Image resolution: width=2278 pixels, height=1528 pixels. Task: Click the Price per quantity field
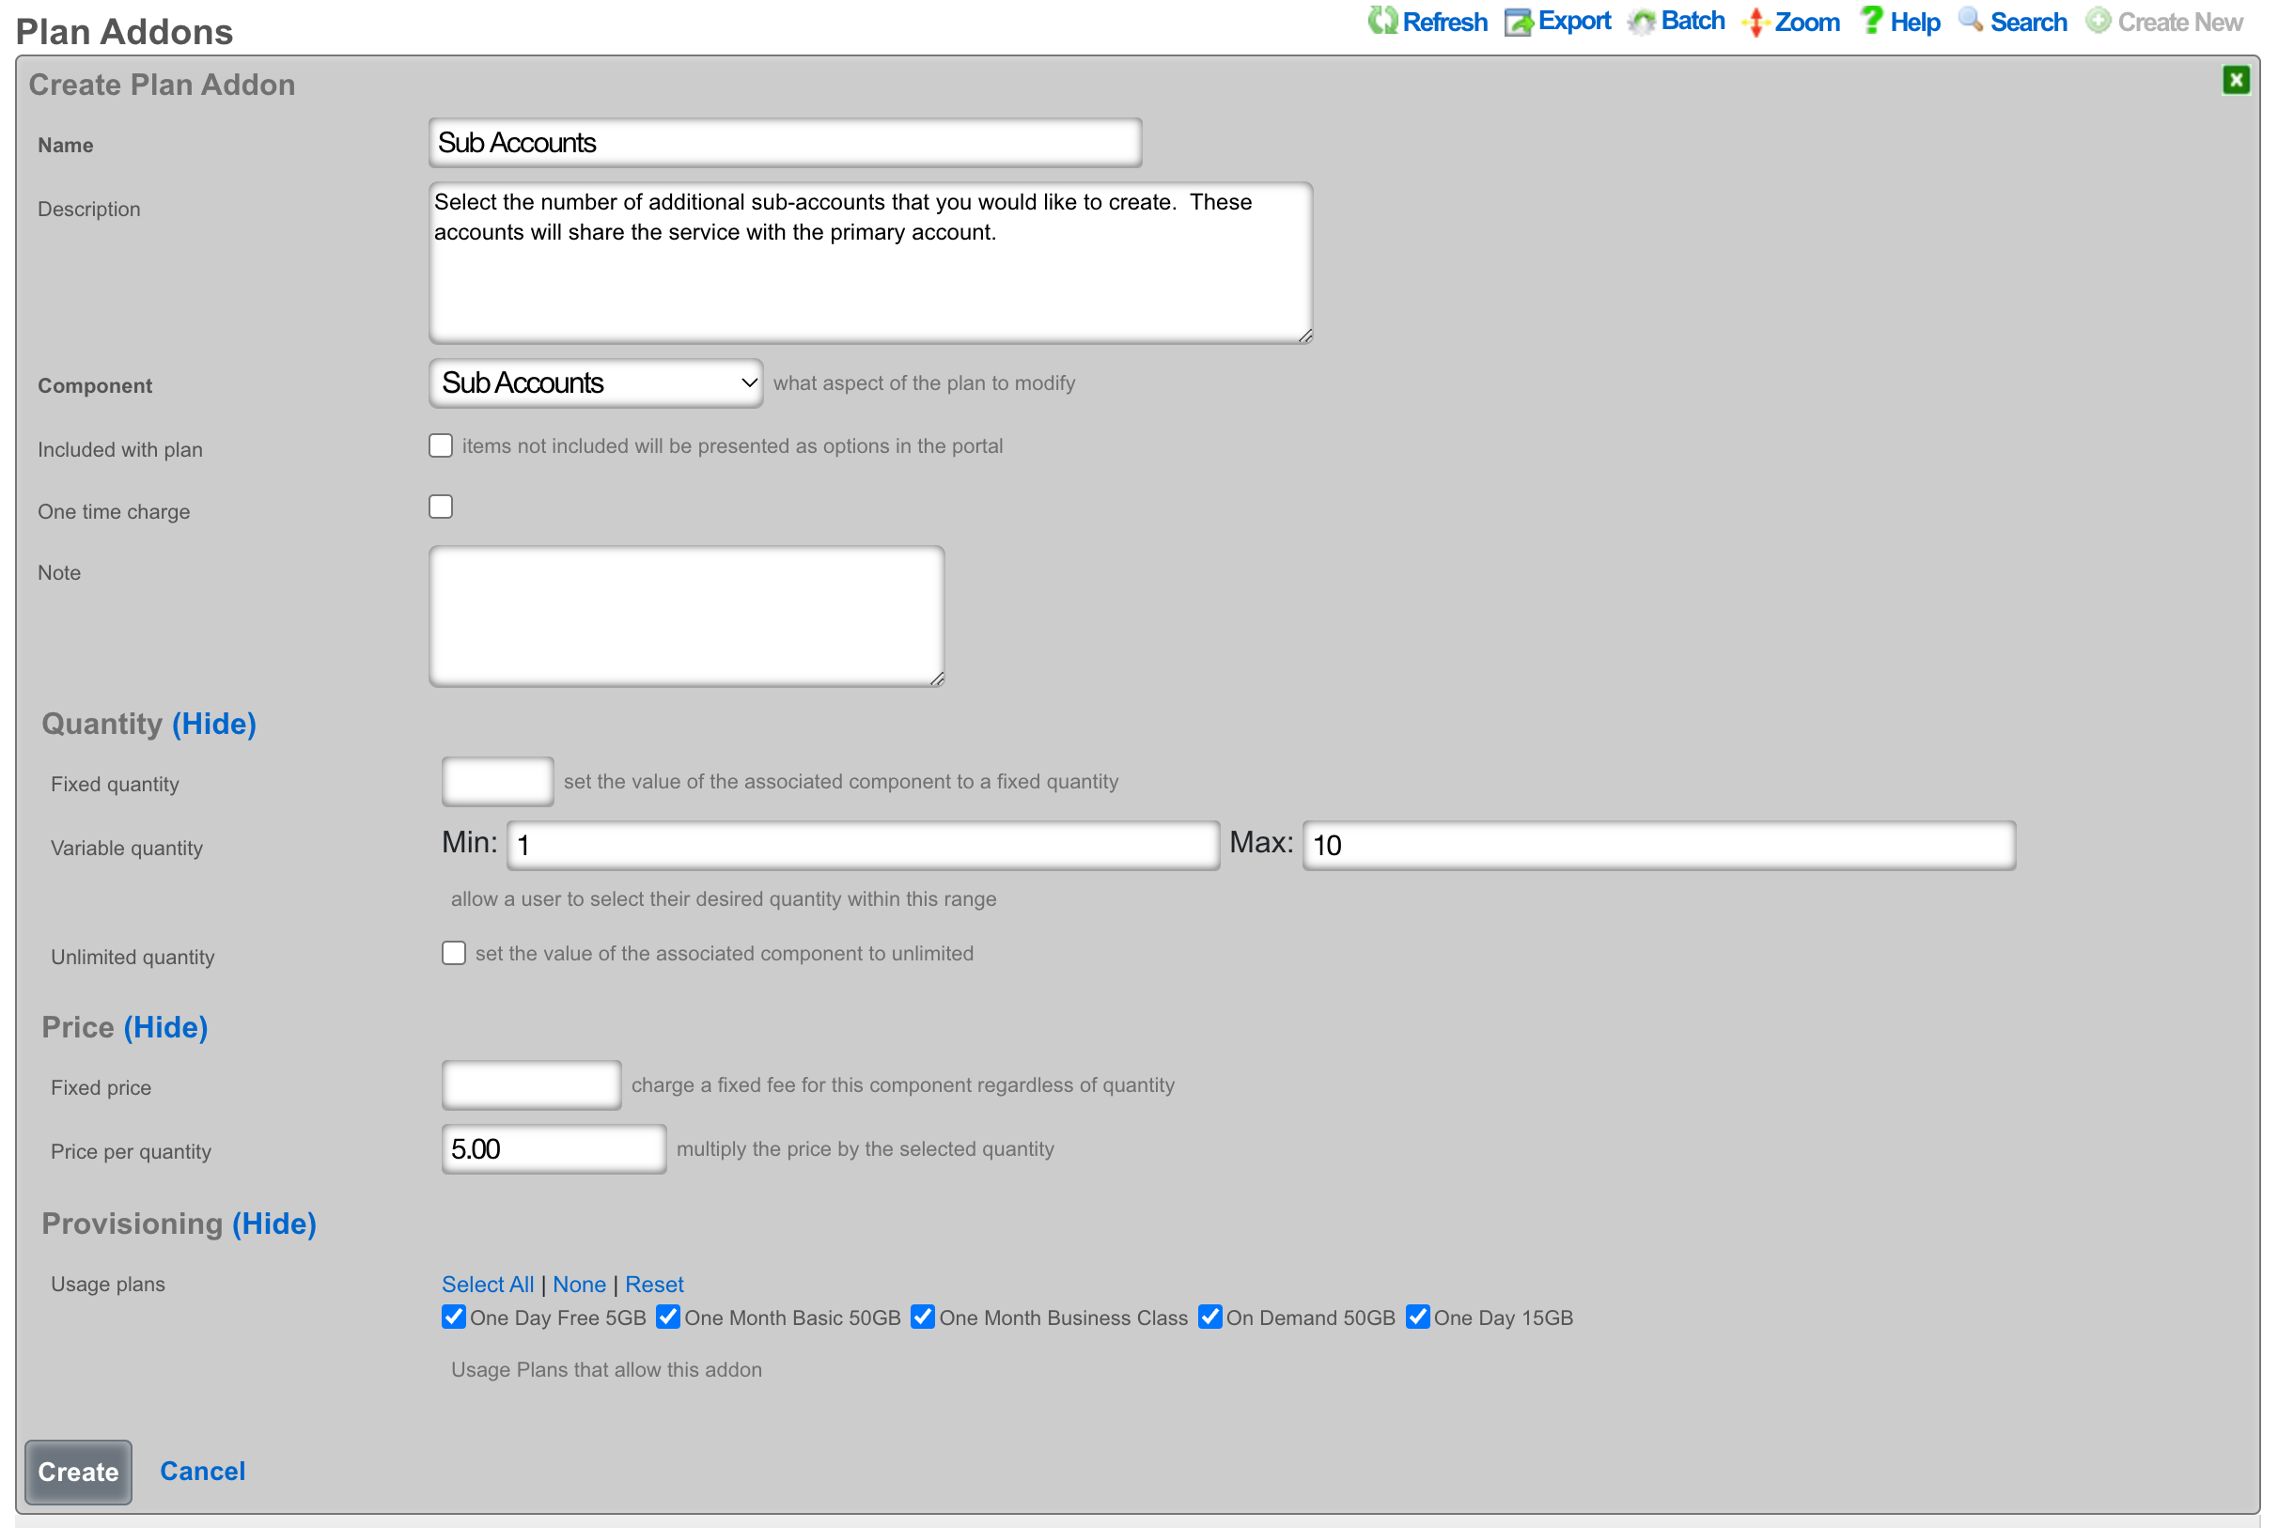tap(554, 1150)
